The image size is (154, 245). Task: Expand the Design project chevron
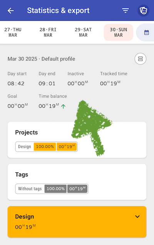coord(137,216)
